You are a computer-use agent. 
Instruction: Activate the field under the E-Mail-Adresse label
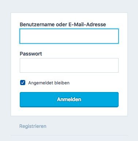(x=69, y=36)
